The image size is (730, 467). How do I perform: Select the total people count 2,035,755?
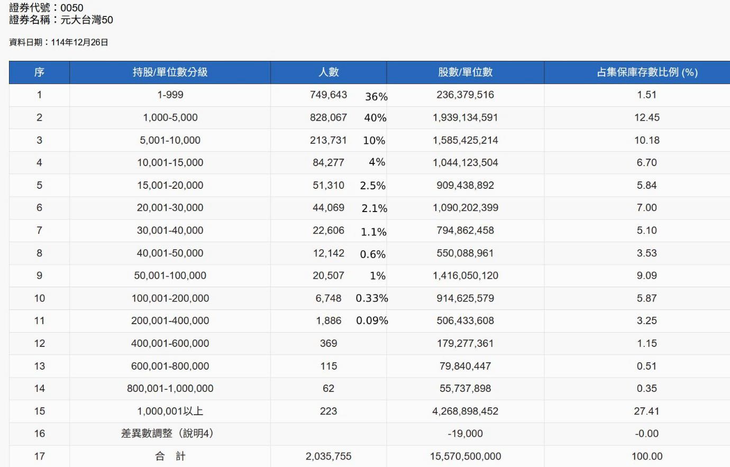[x=328, y=456]
